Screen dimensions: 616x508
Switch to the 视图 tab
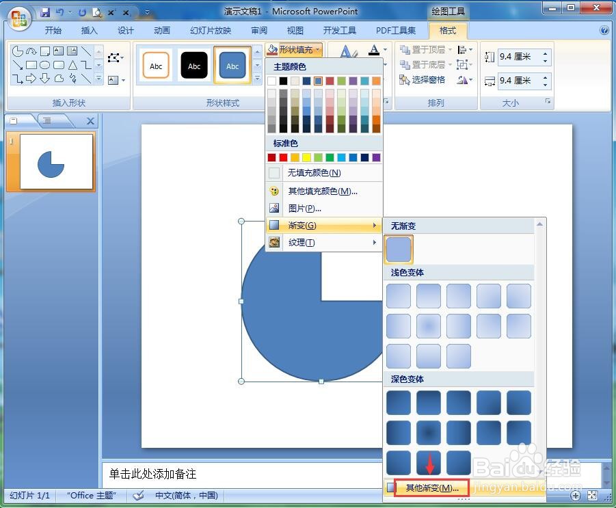[x=295, y=30]
